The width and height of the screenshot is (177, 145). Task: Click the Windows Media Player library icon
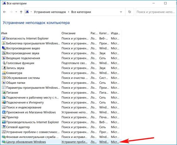pos(4,43)
